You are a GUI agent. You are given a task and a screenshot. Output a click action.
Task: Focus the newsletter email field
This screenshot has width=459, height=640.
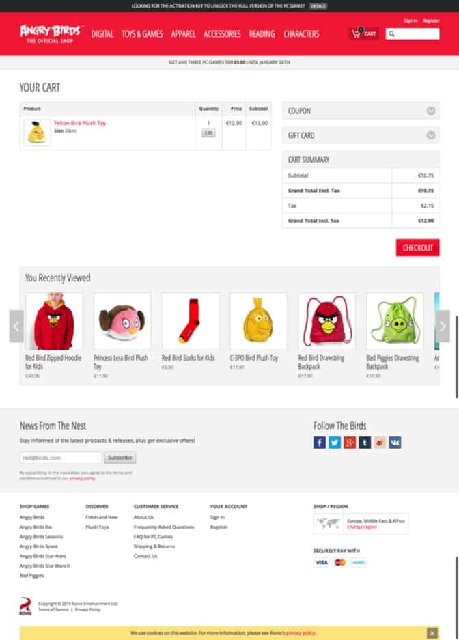61,458
